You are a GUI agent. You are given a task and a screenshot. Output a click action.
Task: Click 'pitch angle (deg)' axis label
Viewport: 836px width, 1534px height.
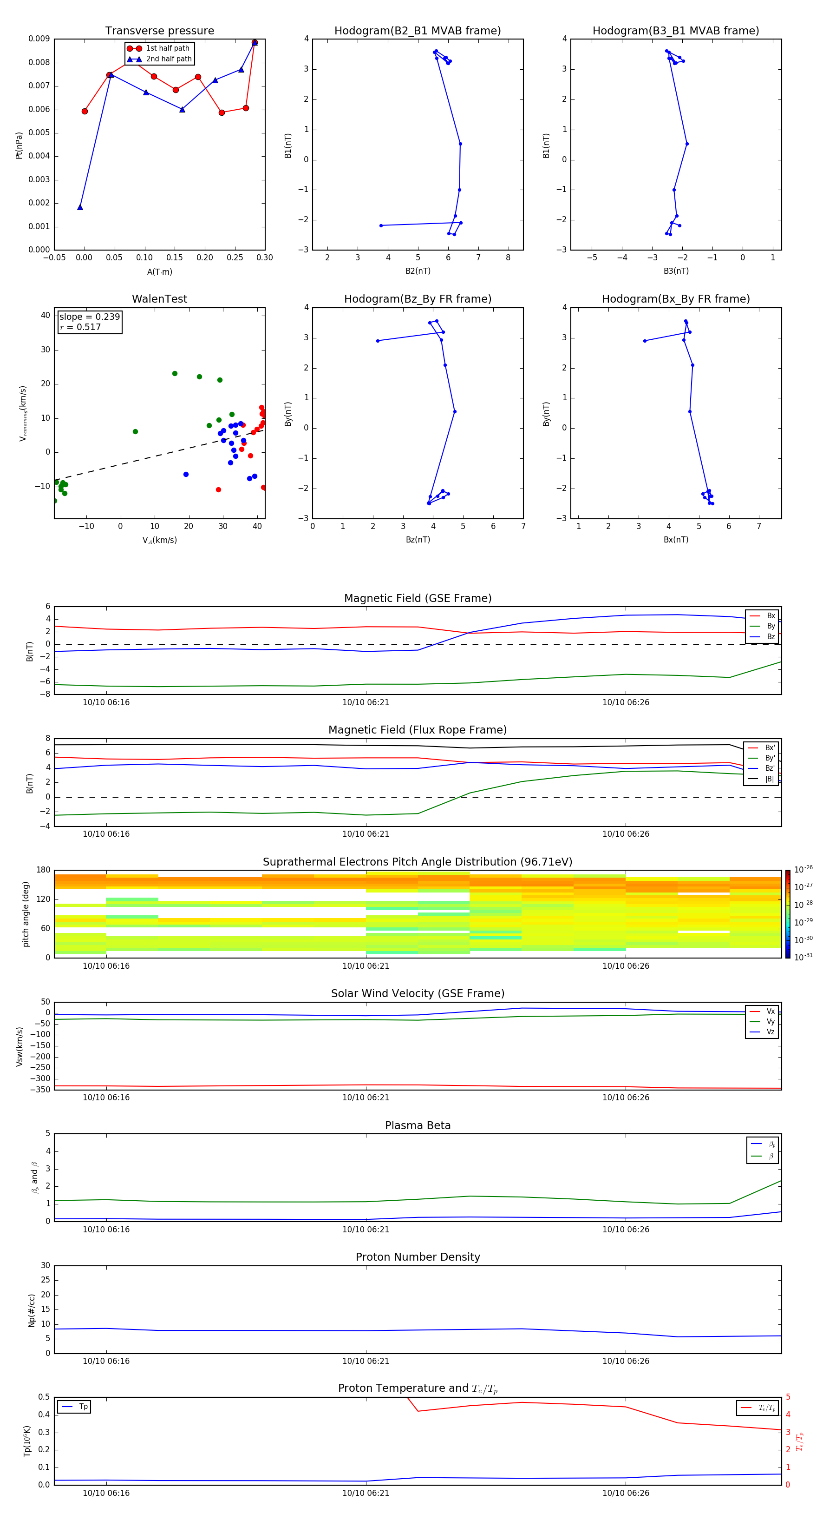[x=26, y=914]
